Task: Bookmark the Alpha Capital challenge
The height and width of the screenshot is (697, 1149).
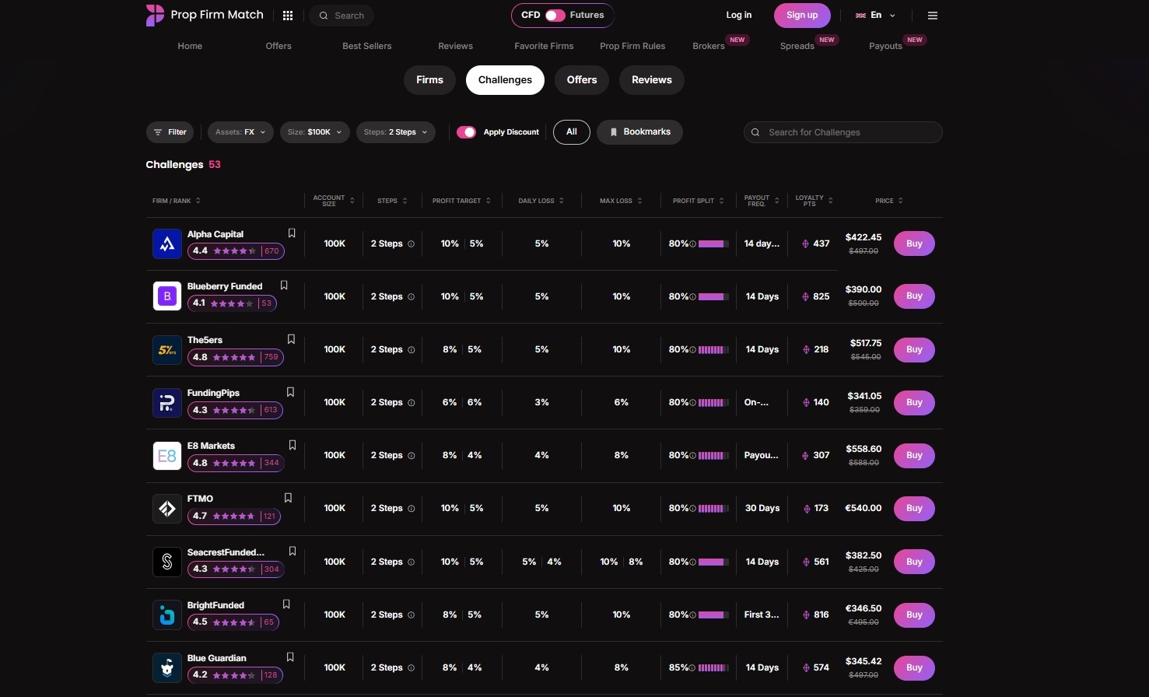Action: click(292, 233)
